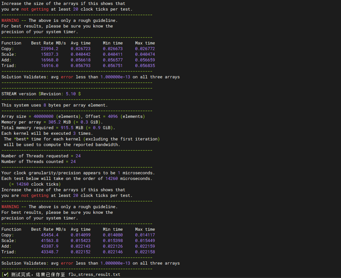This screenshot has width=341, height=278.
Task: Click the line 'will be used to compute the reported bandwidth.'
Action: [62, 145]
